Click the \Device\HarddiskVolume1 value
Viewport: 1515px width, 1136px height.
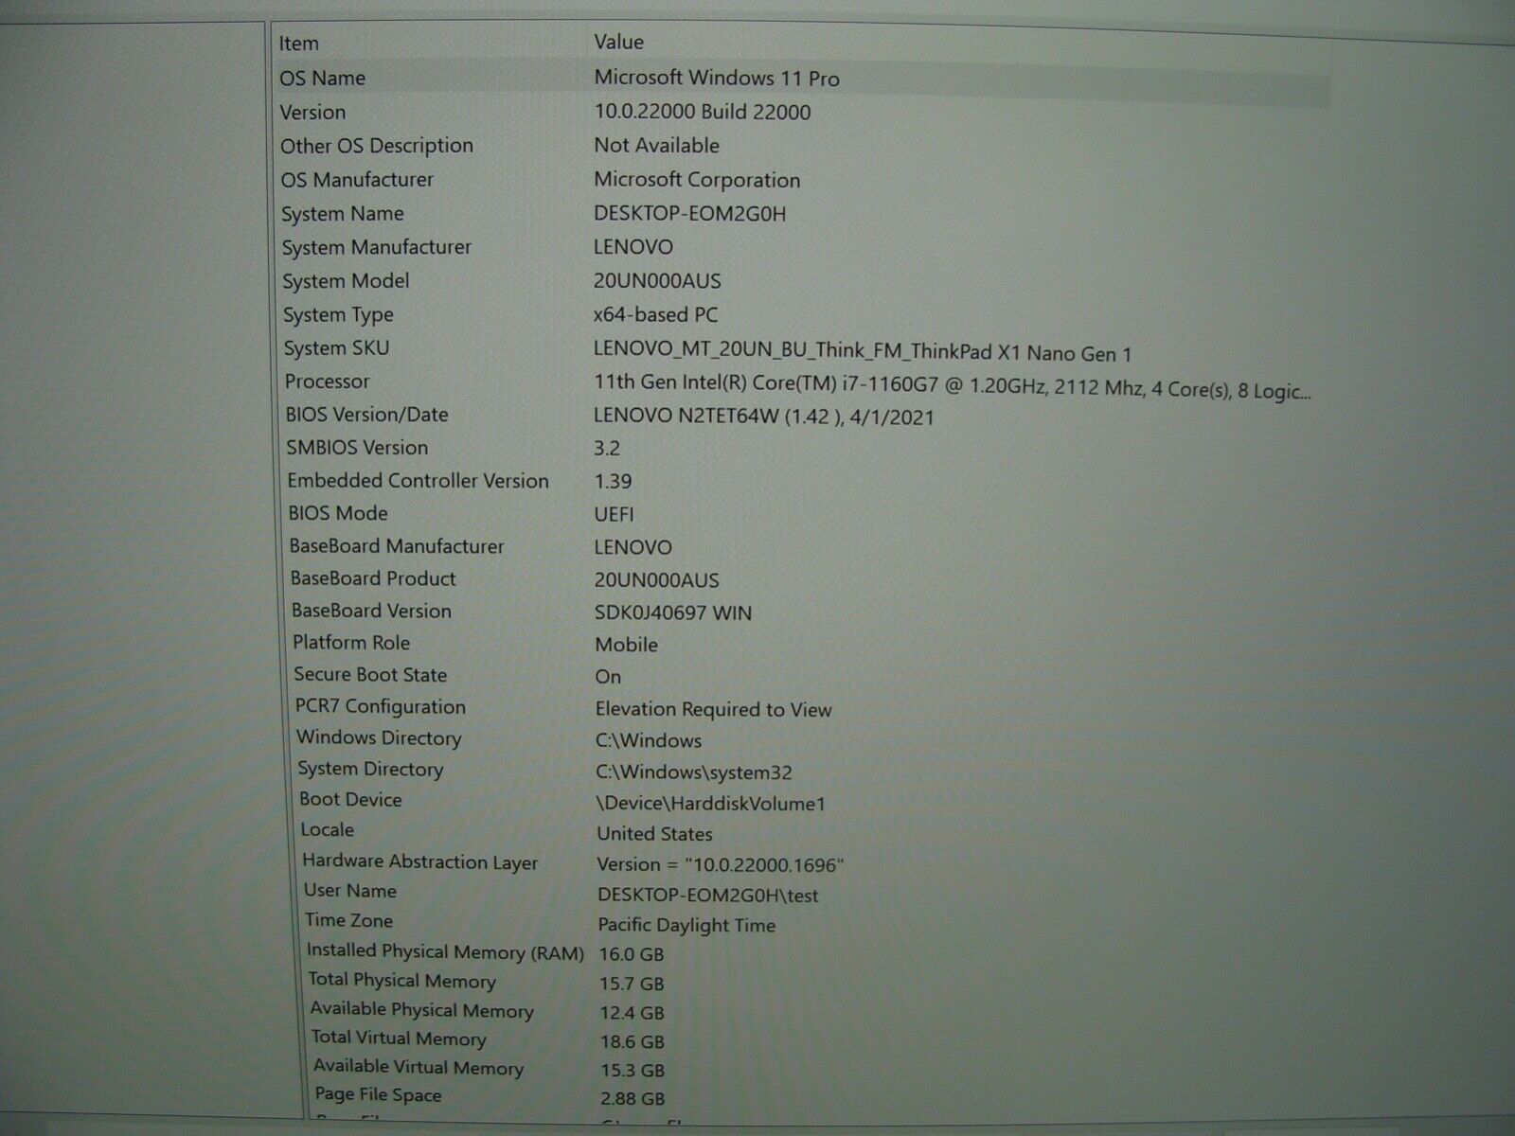tap(711, 804)
